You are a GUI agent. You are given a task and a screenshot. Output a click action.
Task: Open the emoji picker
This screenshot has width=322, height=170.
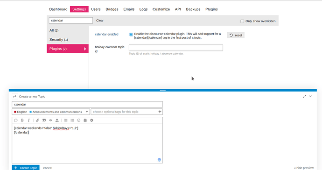click(79, 120)
